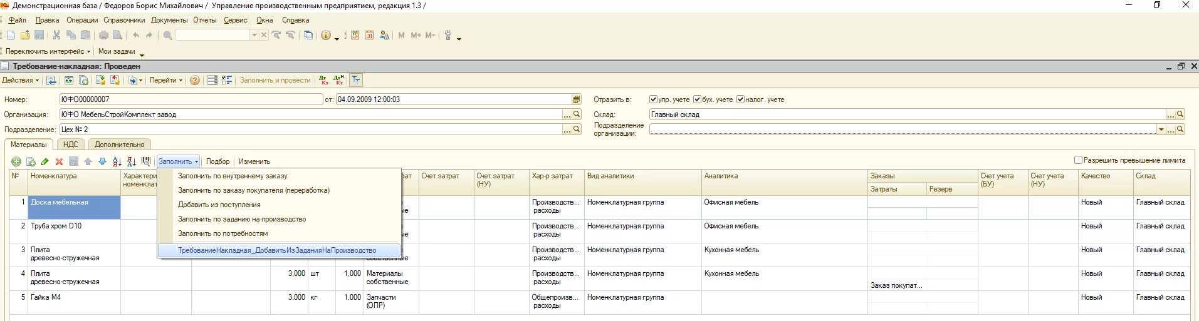
Task: Open the Перейти dropdown
Action: pos(165,80)
